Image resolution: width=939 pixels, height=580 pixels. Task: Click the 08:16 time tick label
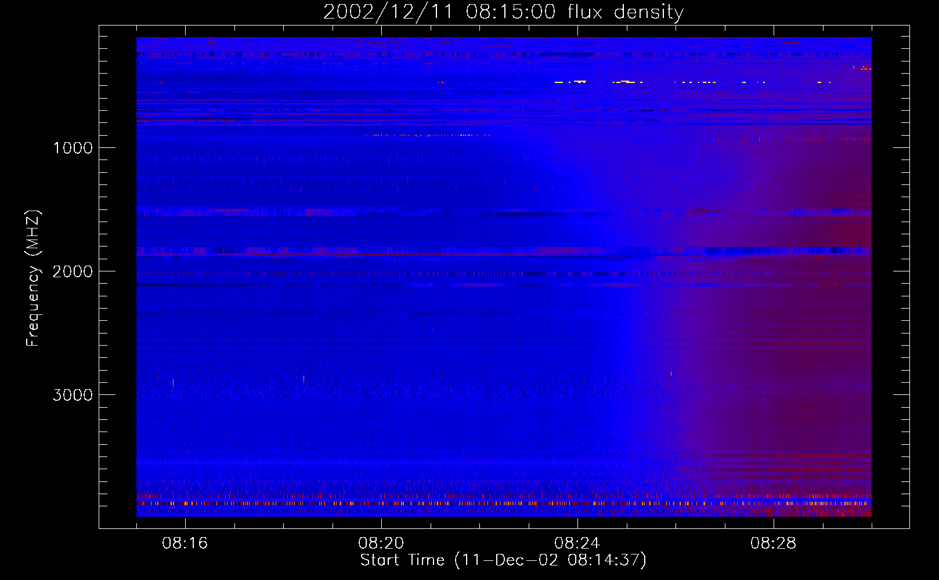point(185,543)
